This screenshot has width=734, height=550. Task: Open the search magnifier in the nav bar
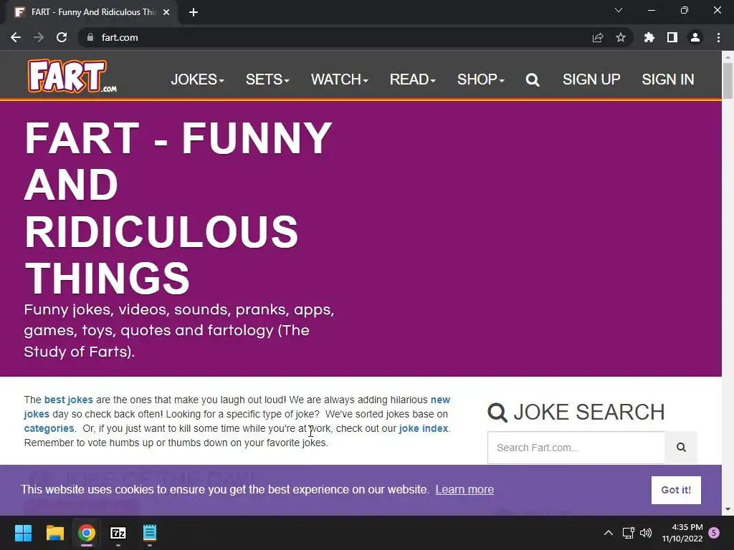tap(533, 80)
